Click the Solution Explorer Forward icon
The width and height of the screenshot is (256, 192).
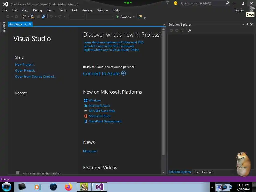point(177,30)
